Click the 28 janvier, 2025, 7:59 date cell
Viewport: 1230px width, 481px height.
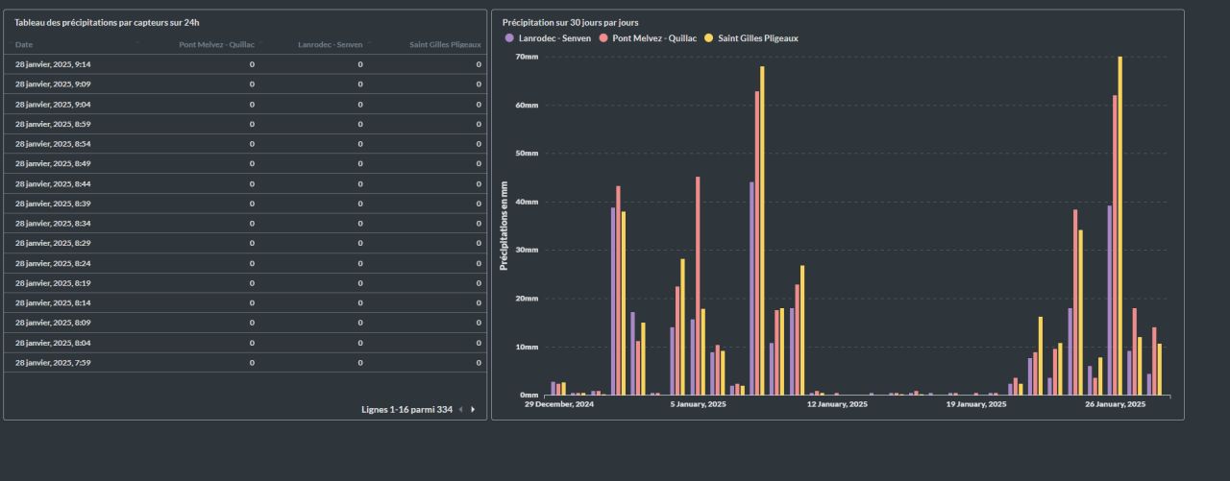[53, 362]
